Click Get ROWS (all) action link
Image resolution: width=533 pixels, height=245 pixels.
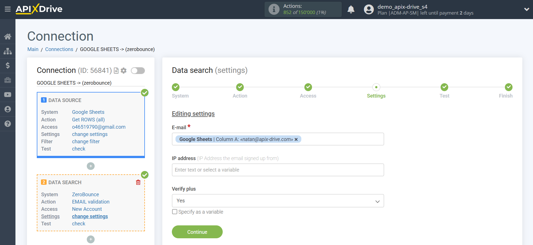point(88,120)
